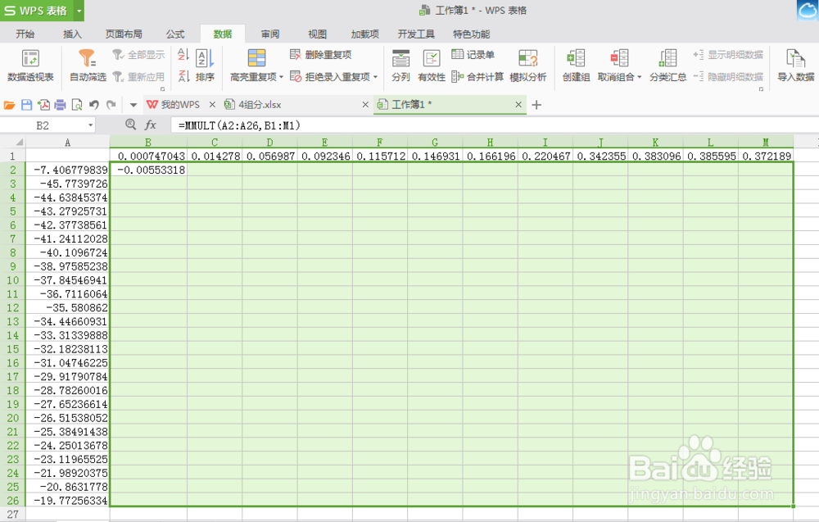Switch to the 开始 ribbon tab

pos(25,34)
